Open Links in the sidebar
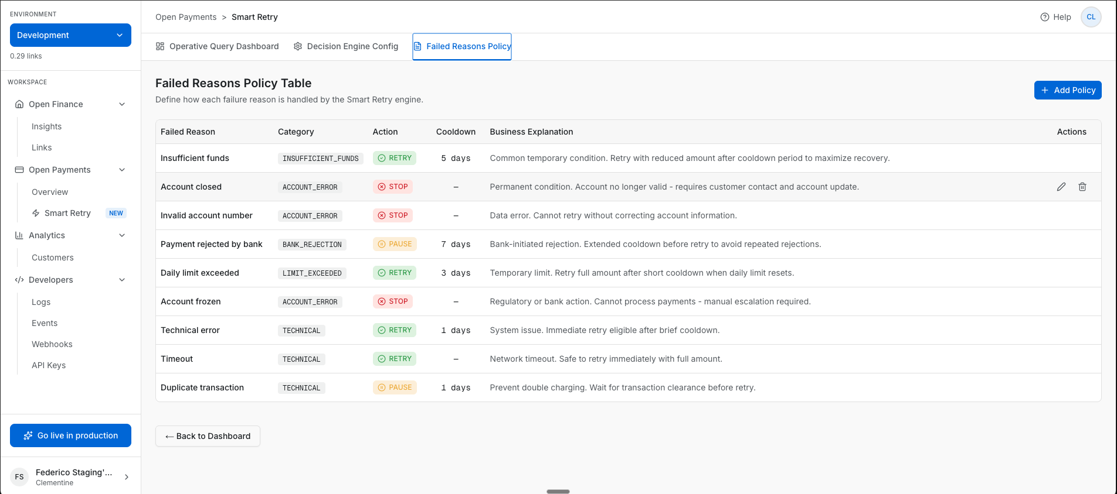The width and height of the screenshot is (1117, 494). pyautogui.click(x=42, y=147)
